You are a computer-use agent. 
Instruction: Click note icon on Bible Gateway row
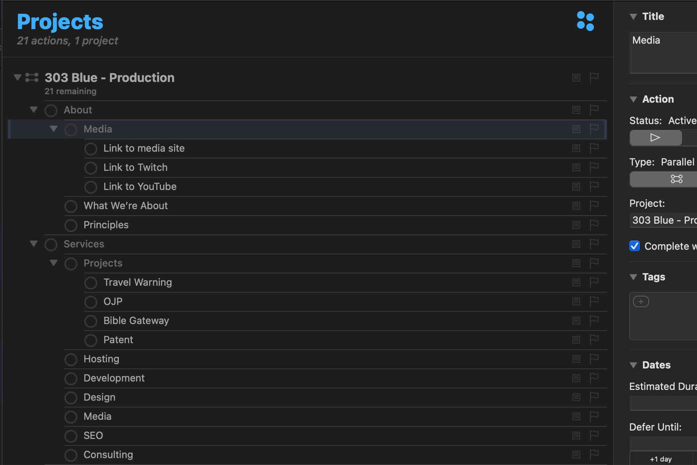tap(576, 320)
